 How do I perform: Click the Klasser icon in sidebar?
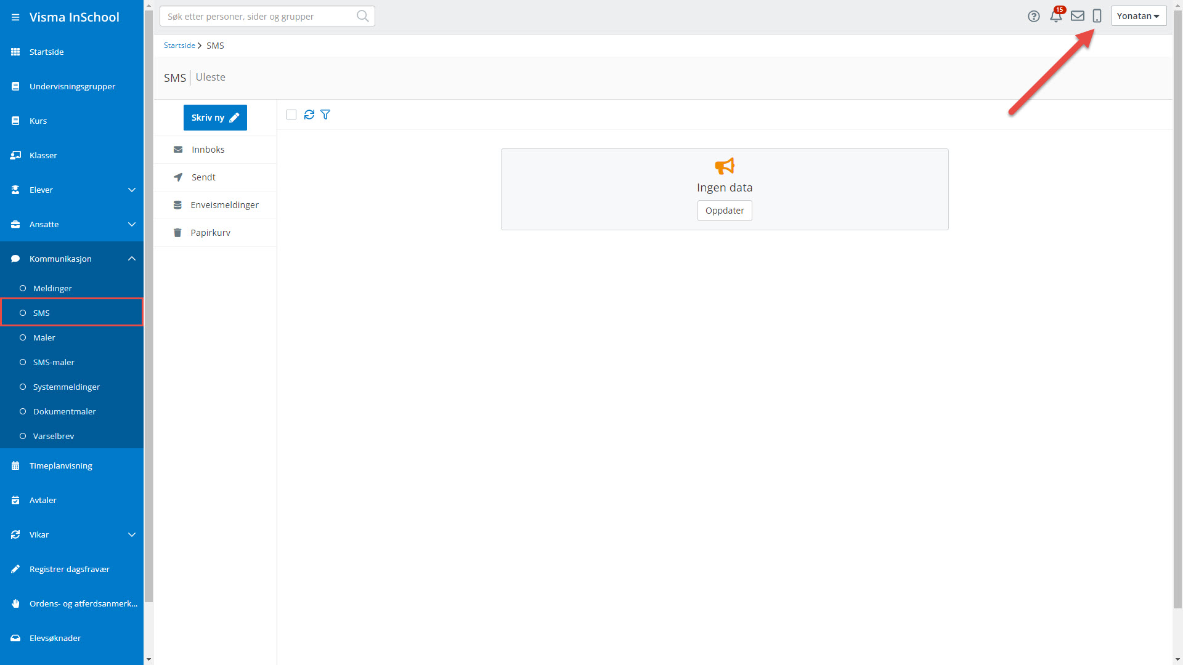15,155
